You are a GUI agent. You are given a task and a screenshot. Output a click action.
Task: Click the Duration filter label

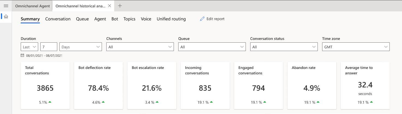coord(28,39)
